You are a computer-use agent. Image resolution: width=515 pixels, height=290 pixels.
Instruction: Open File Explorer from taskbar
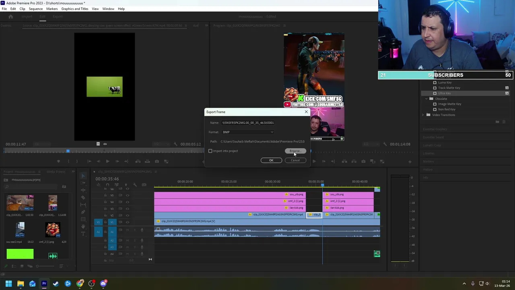(x=21, y=284)
